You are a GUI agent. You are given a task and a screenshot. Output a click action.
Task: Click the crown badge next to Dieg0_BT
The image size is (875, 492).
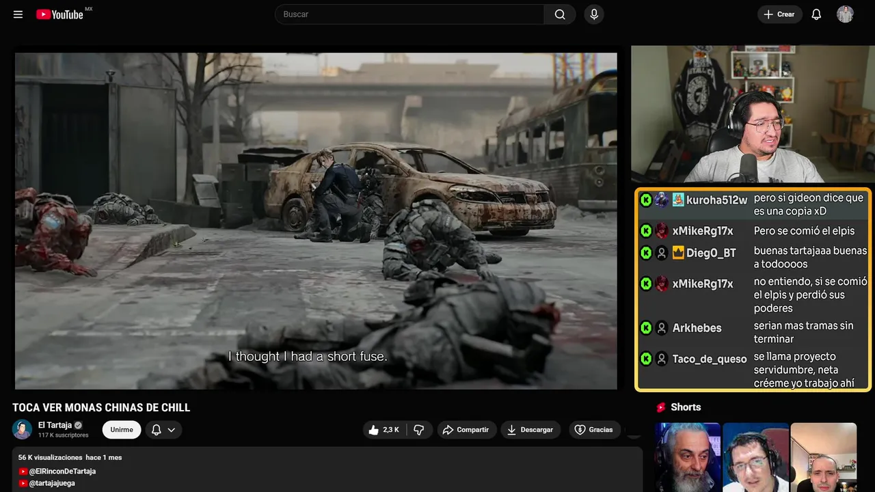pyautogui.click(x=678, y=253)
